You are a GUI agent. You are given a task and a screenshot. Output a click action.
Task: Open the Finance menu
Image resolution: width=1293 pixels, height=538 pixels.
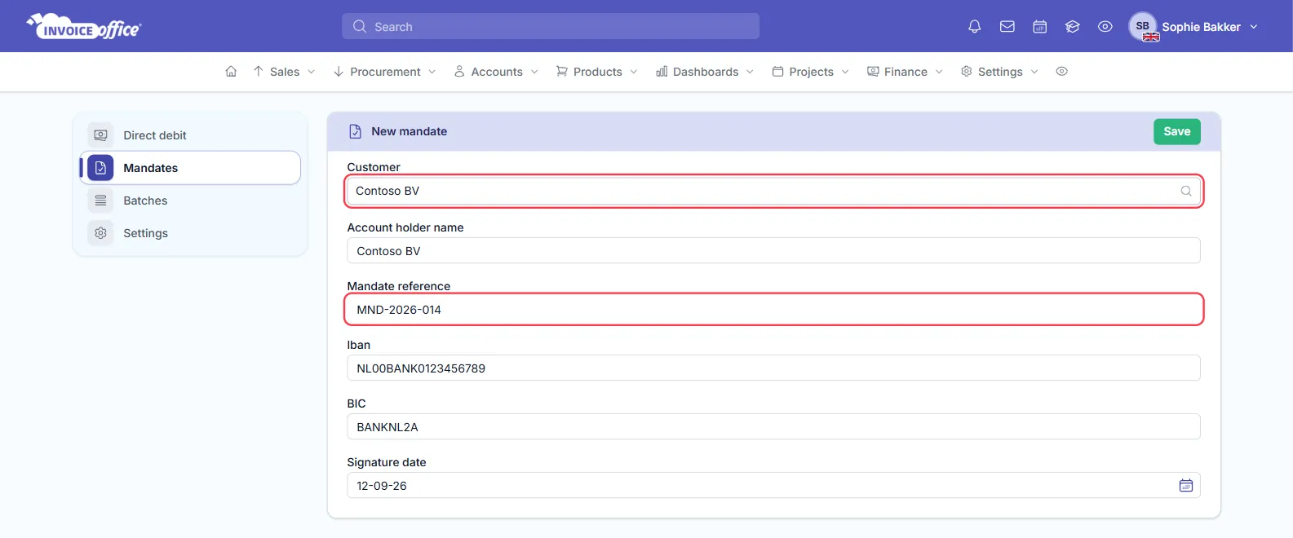point(905,72)
